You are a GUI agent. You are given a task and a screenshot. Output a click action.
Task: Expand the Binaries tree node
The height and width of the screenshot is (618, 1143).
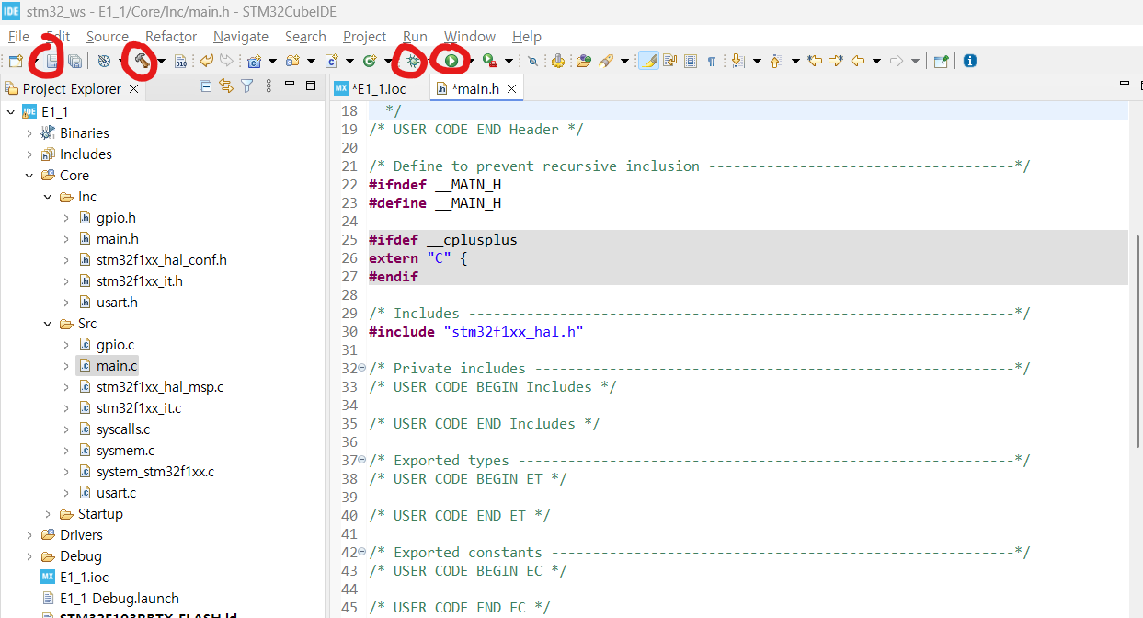[x=29, y=132]
